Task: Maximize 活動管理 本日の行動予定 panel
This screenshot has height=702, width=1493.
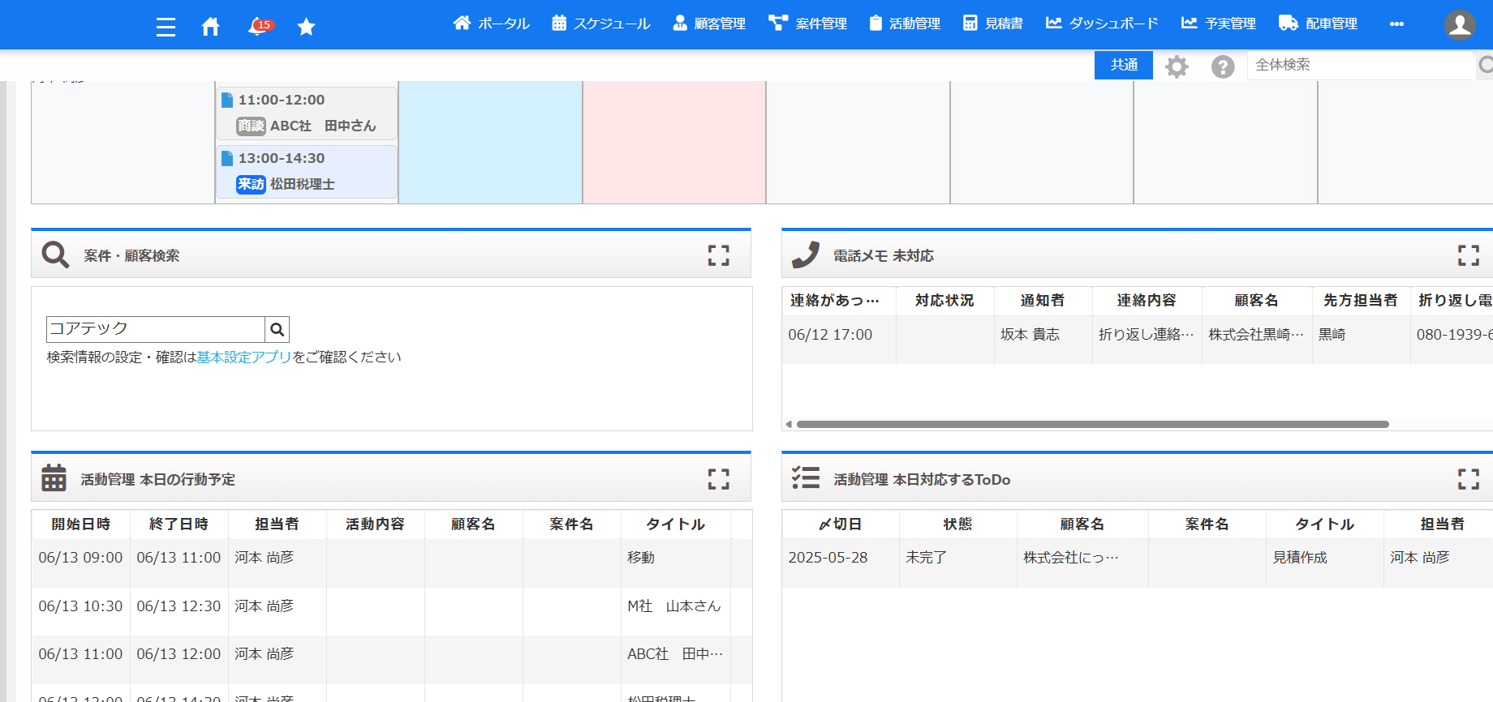Action: [x=718, y=479]
